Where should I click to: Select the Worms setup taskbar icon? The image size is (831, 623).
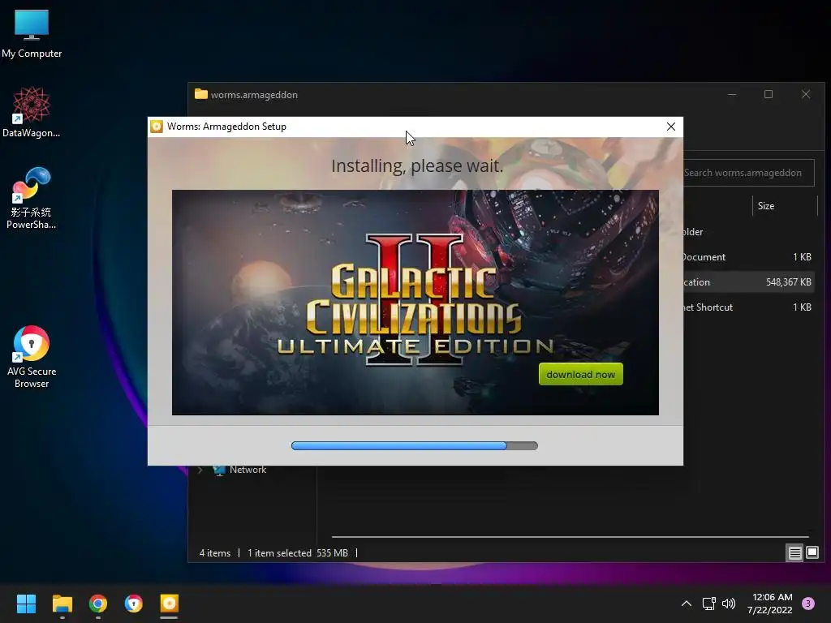pos(169,604)
